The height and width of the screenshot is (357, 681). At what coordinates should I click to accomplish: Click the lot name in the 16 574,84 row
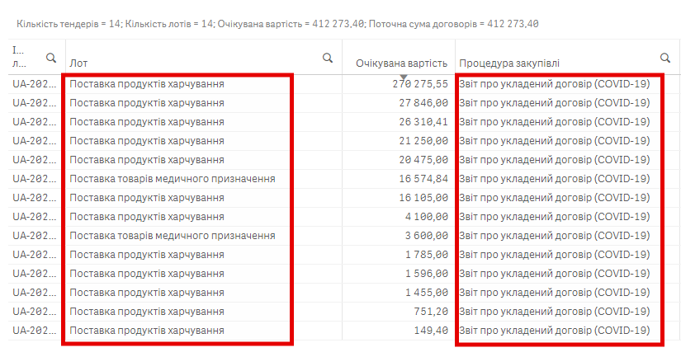click(x=173, y=179)
